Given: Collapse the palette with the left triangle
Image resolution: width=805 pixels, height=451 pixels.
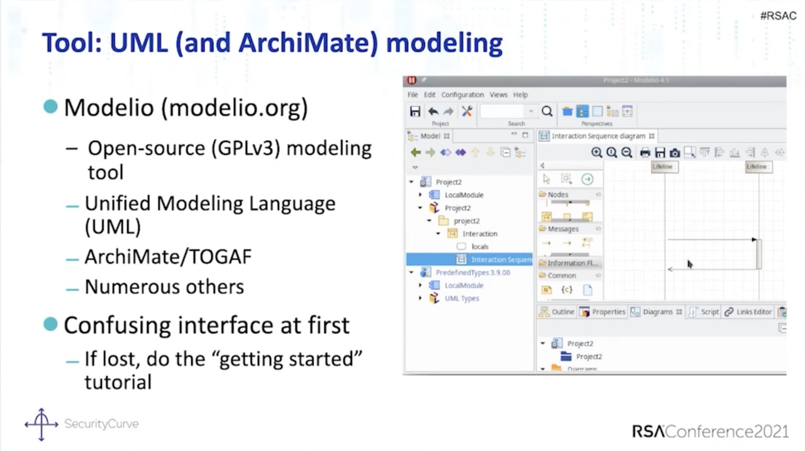Looking at the screenshot, I should (x=542, y=166).
